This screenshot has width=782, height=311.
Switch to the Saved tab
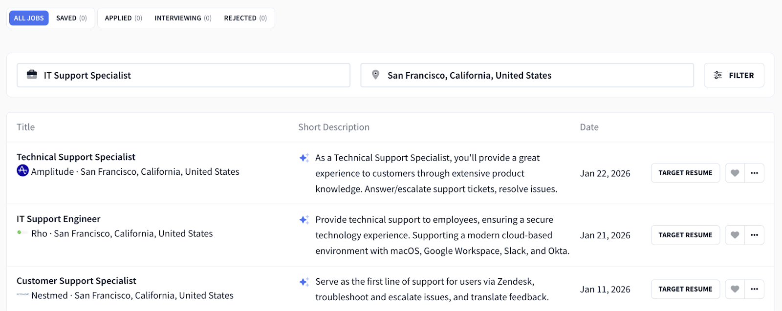pos(71,18)
